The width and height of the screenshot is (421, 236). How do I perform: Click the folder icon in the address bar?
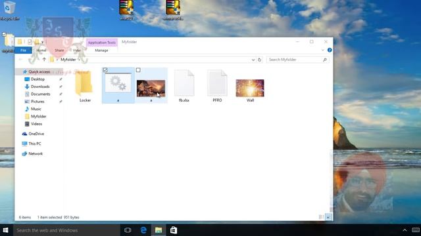click(x=52, y=60)
